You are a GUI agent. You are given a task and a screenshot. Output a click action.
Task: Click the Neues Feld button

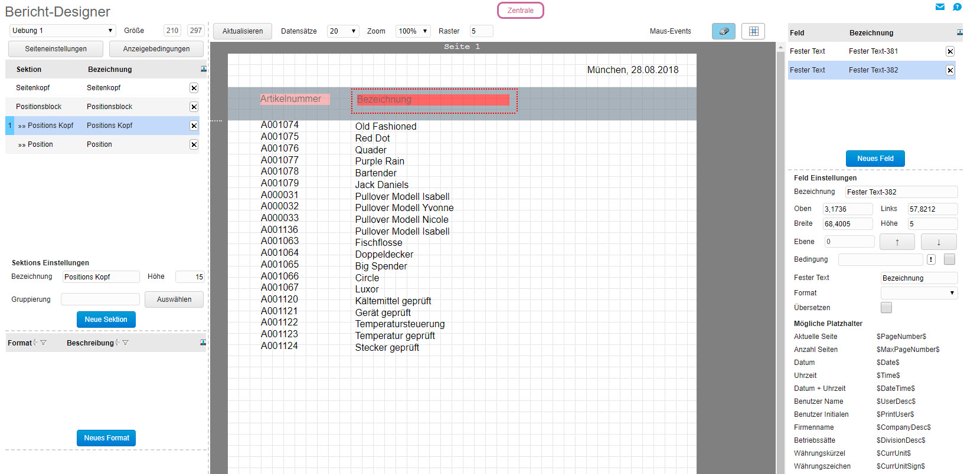pyautogui.click(x=875, y=159)
